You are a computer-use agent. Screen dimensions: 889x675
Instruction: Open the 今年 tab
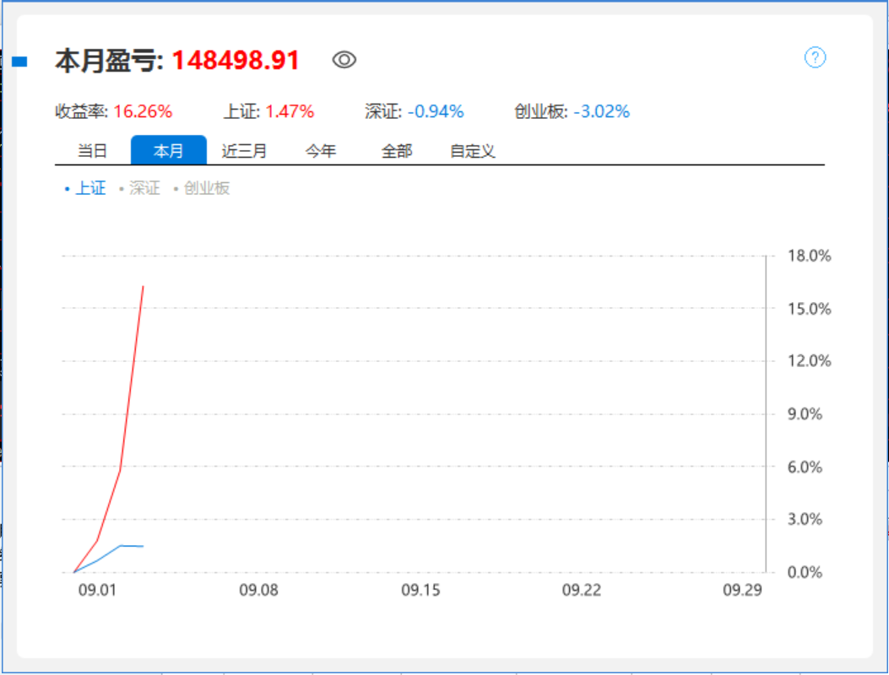point(321,151)
